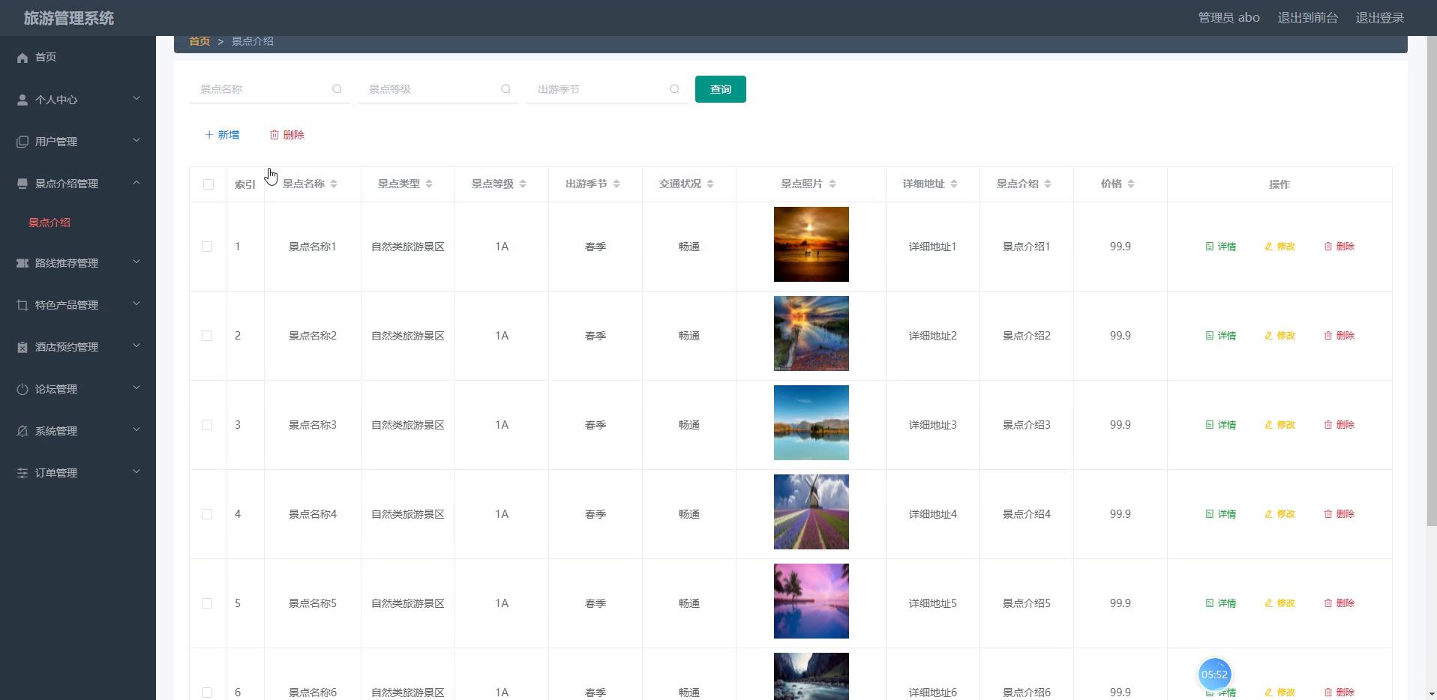Click the ticket icon beside 路线推荐管理
The height and width of the screenshot is (700, 1437).
pos(22,263)
